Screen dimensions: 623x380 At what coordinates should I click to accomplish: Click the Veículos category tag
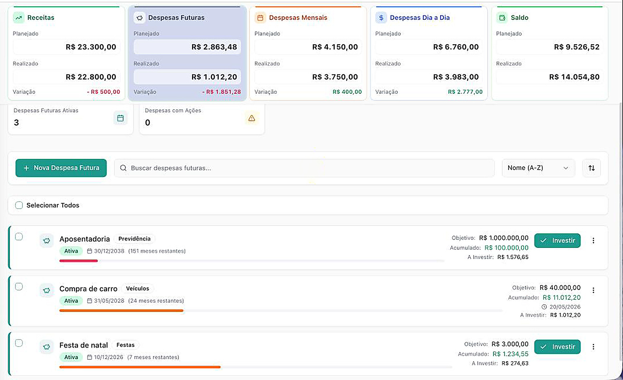[x=137, y=289]
